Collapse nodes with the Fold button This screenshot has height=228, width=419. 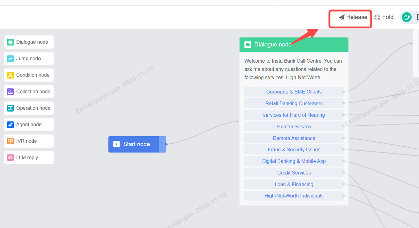384,17
